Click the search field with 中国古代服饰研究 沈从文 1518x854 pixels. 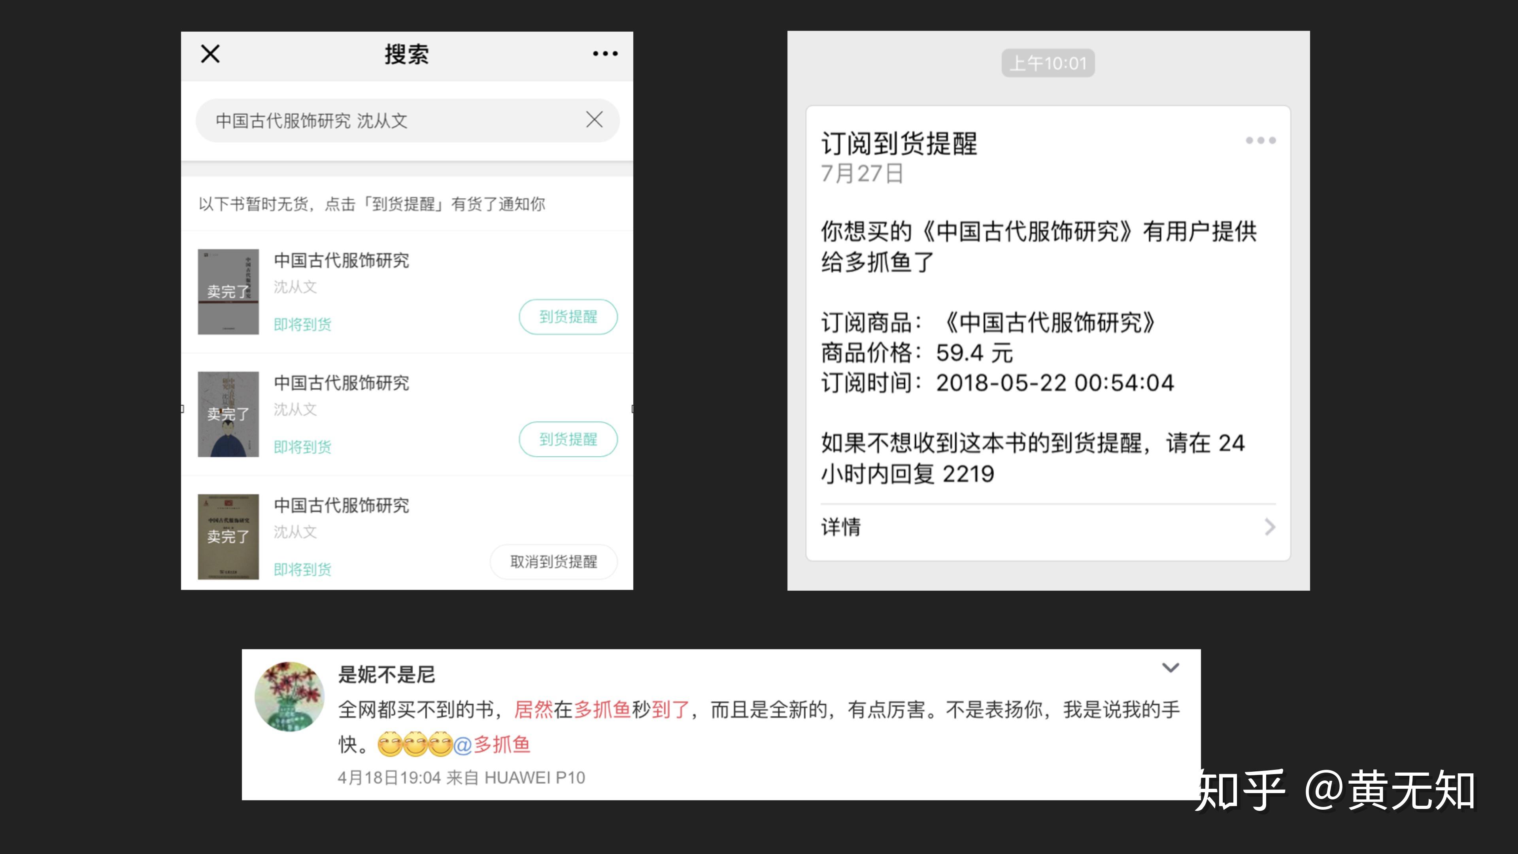408,120
